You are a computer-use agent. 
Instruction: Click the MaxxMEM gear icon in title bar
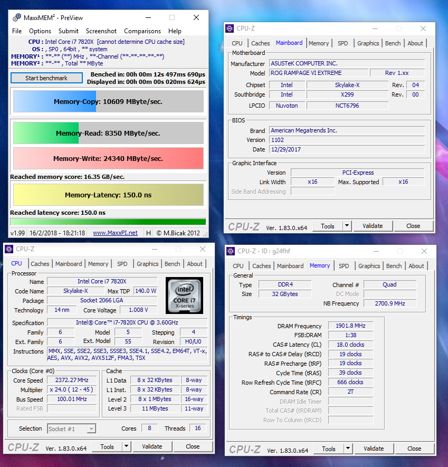tap(17, 17)
